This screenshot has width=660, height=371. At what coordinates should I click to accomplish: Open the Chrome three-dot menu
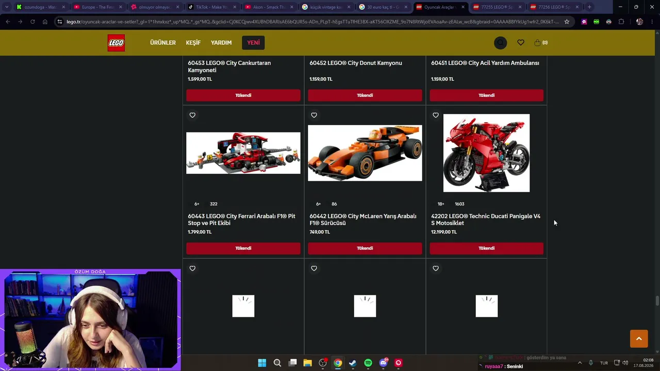[652, 22]
